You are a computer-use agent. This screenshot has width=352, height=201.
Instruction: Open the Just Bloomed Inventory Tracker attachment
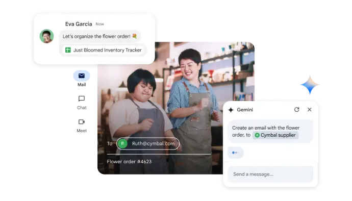[x=103, y=50]
